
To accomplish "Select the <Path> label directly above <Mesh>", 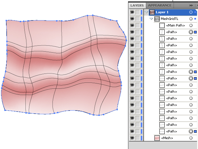I will click(172, 131).
